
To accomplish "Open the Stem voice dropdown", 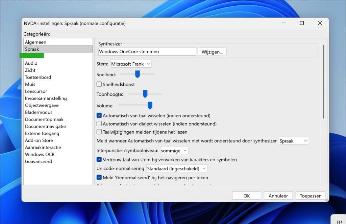I will (x=131, y=64).
